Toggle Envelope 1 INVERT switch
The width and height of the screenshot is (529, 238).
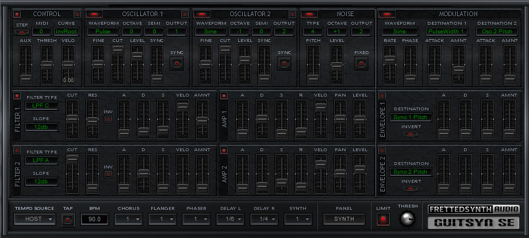(410, 134)
